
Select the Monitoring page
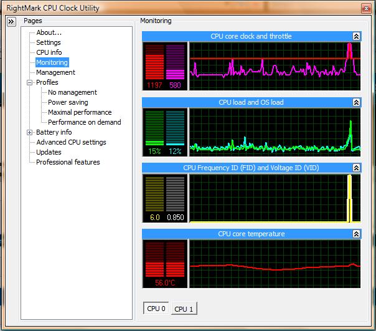point(52,62)
